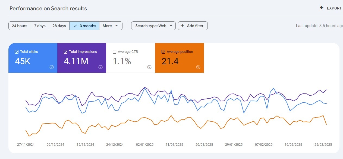The width and height of the screenshot is (343, 159).
Task: Click the checkmark icon on 3 months
Action: click(x=75, y=26)
